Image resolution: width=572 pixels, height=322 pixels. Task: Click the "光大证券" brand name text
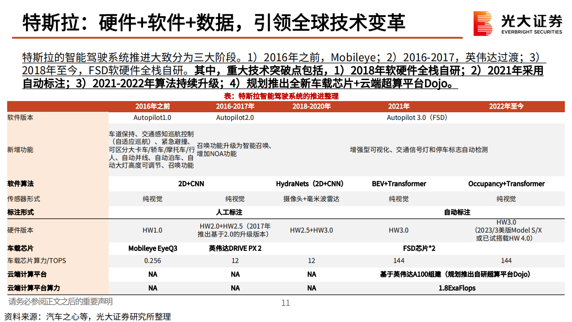532,21
